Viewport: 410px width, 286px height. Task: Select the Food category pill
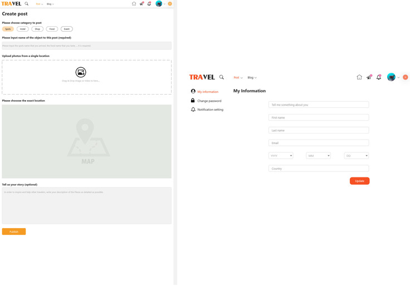coord(52,29)
